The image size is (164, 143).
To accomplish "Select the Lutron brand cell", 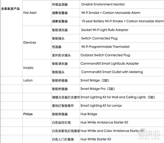I will [x=28, y=80].
